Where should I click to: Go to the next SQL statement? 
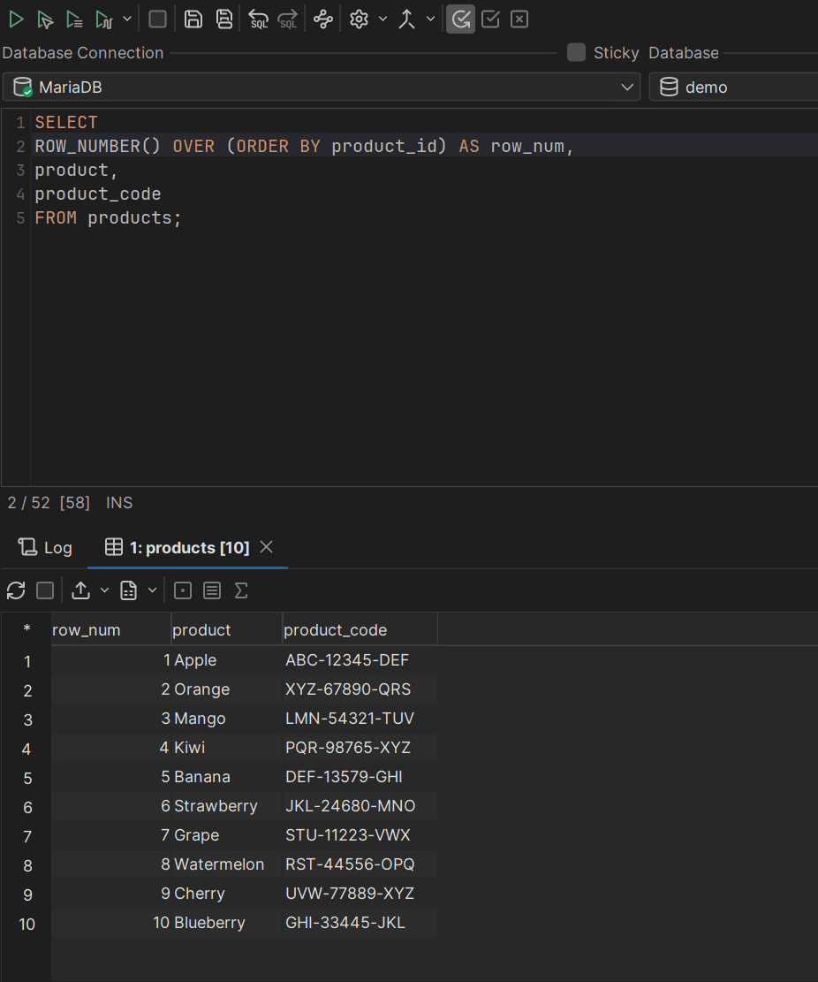[x=288, y=19]
